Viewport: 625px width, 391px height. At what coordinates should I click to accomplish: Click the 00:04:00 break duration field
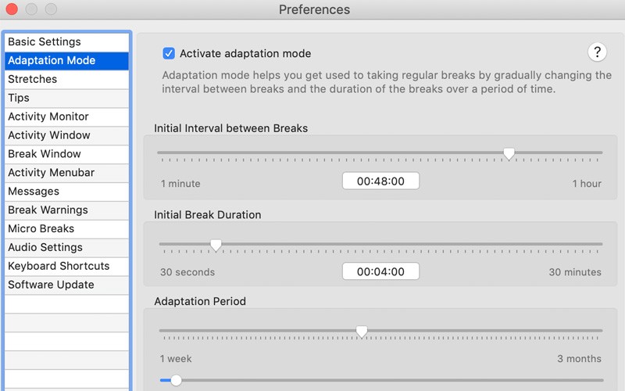tap(380, 271)
